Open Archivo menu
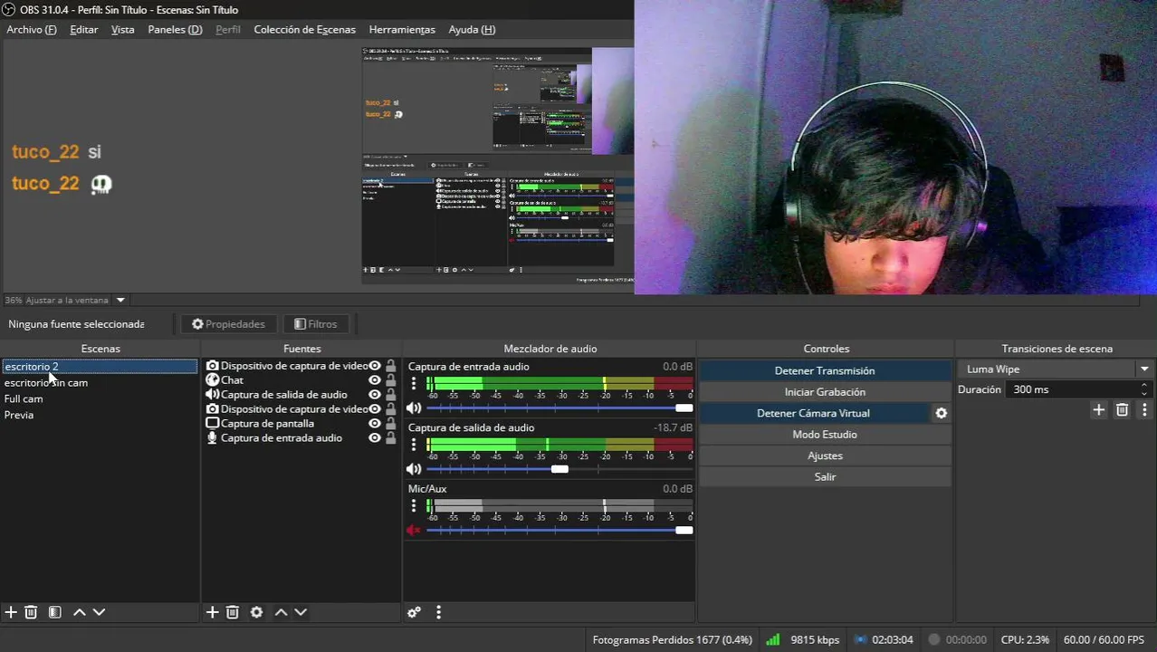Image resolution: width=1157 pixels, height=652 pixels. [x=32, y=29]
